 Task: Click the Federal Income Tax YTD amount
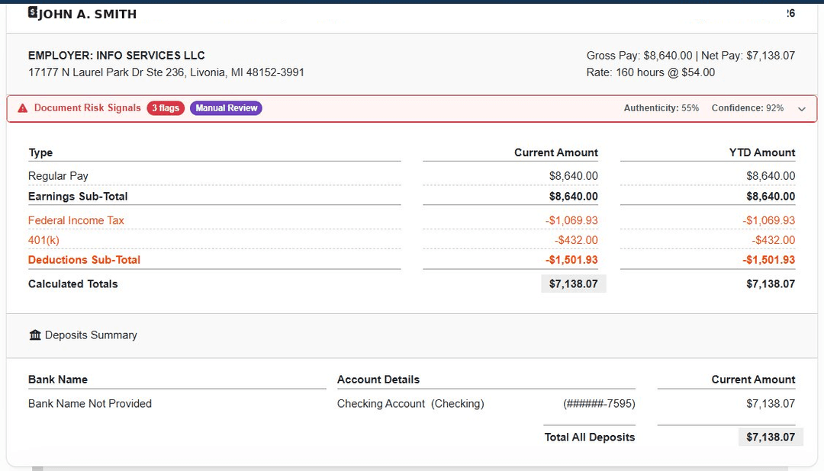click(769, 220)
